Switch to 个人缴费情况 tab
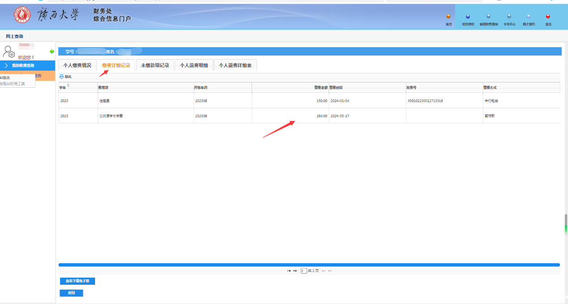The height and width of the screenshot is (304, 568). (x=77, y=65)
